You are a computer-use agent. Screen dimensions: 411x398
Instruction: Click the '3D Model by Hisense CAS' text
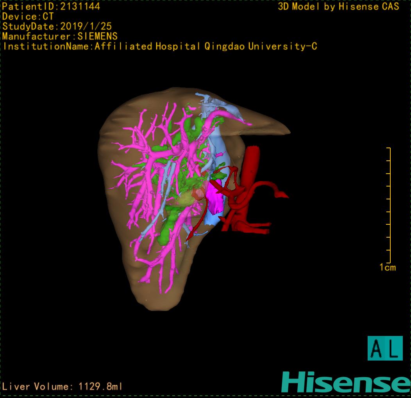tap(338, 6)
